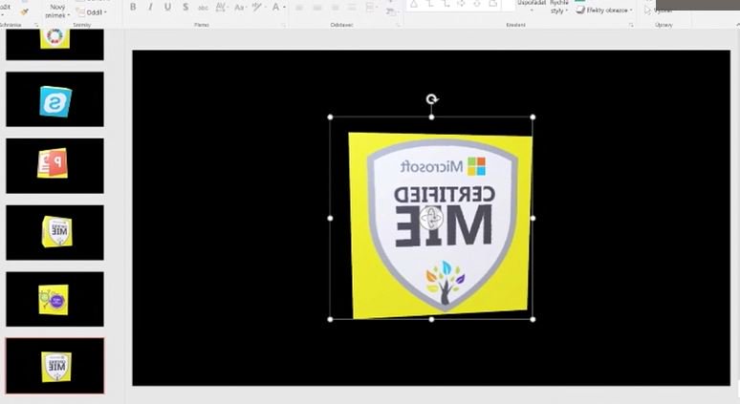Click the top-middle resize handle of model
This screenshot has height=404, width=740.
click(x=431, y=117)
